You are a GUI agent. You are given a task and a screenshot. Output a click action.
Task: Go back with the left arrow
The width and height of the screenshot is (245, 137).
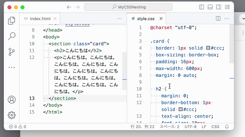(69, 7)
